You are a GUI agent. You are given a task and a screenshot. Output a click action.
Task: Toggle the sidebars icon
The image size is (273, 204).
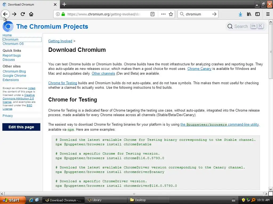point(258,14)
